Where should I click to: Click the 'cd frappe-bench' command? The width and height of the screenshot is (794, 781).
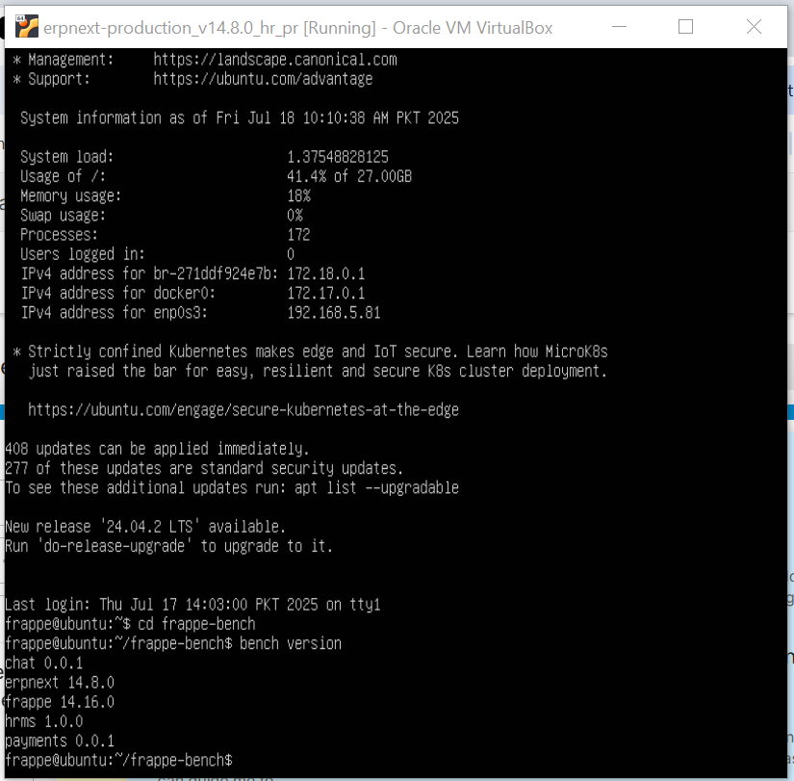[x=196, y=624]
